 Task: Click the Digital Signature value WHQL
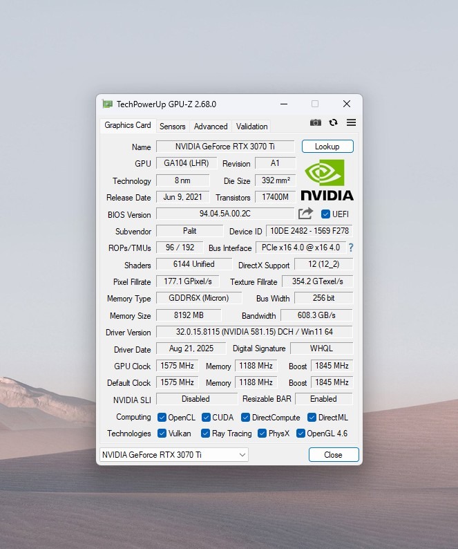tap(321, 348)
